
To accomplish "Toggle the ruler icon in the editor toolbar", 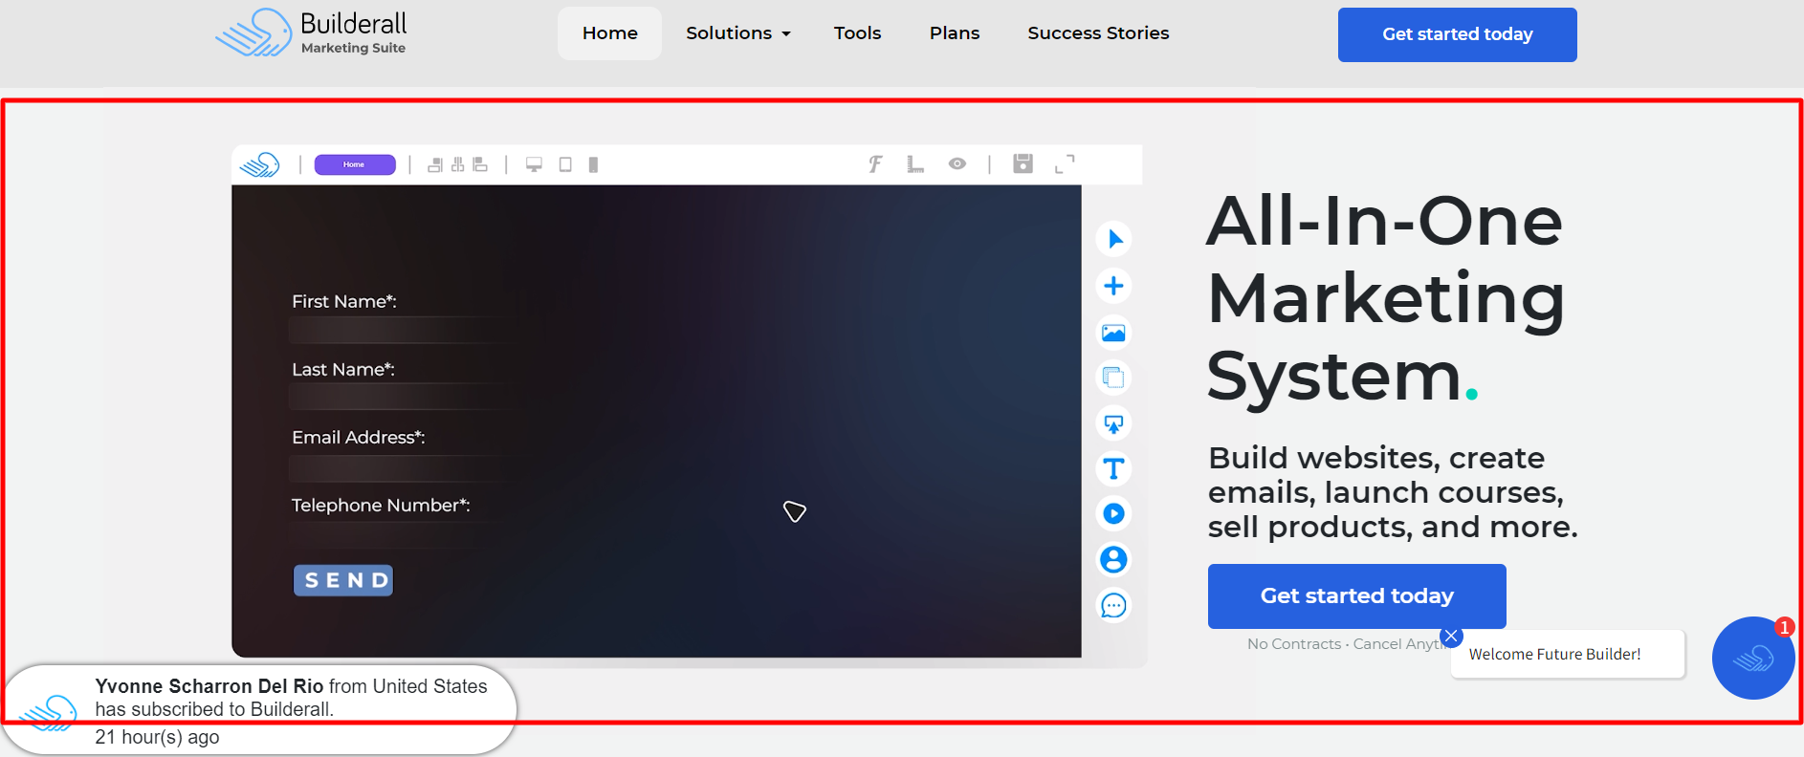I will [x=915, y=164].
